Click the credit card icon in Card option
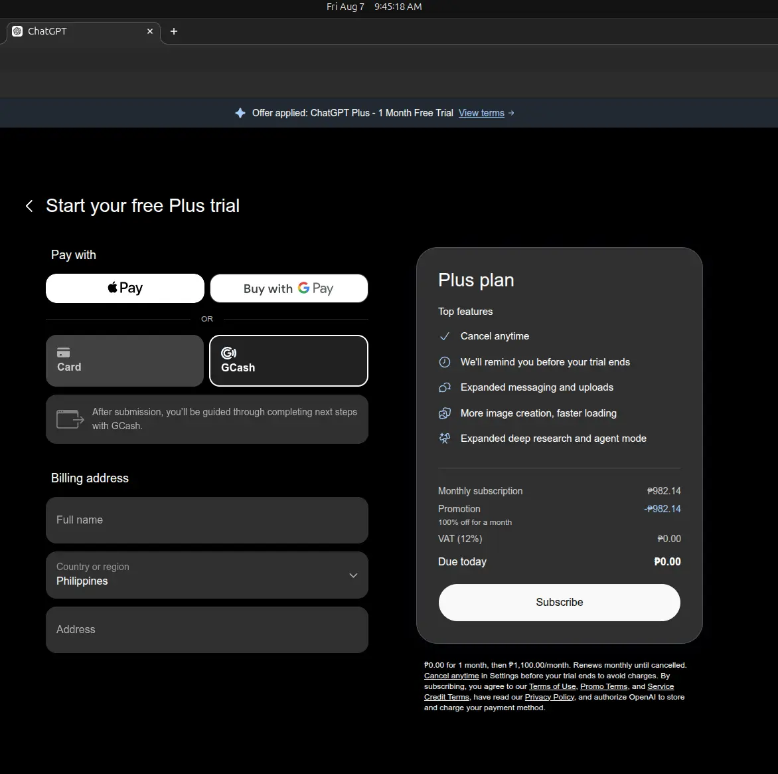778x774 pixels. (x=64, y=353)
